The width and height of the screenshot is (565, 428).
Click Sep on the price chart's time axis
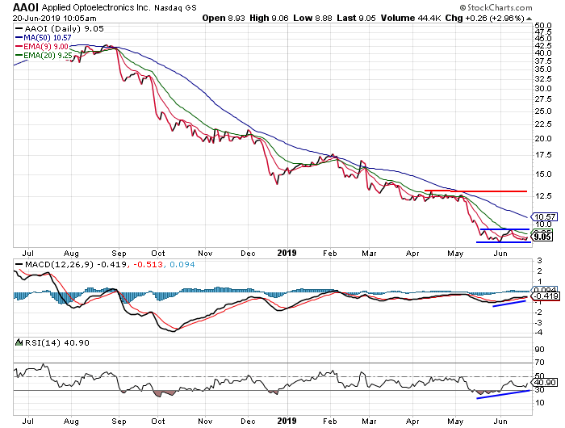[119, 253]
